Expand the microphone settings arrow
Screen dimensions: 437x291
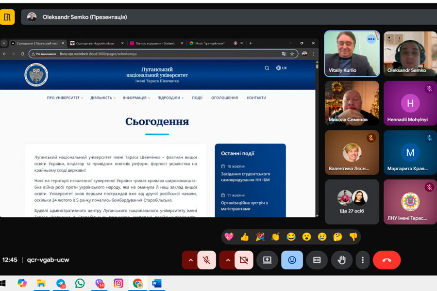(190, 260)
